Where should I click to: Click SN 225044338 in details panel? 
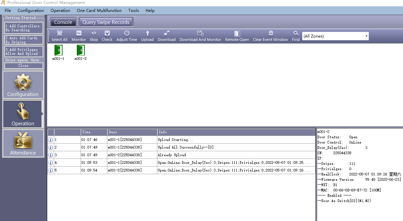click(x=334, y=153)
